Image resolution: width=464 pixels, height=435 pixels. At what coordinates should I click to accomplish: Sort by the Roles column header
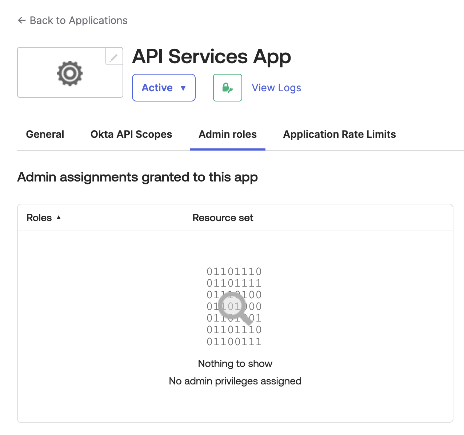(x=39, y=217)
